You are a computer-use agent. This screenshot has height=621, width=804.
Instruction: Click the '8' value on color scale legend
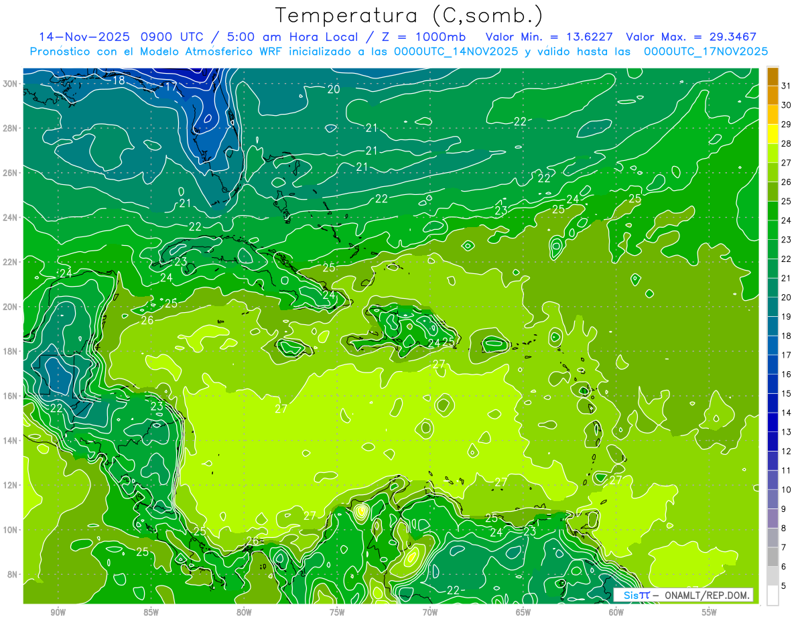point(784,529)
